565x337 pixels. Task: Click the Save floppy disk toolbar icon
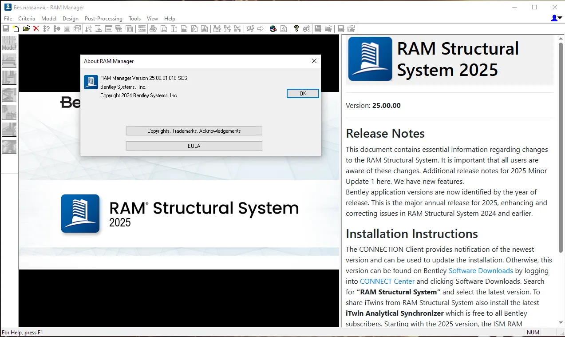click(x=6, y=29)
